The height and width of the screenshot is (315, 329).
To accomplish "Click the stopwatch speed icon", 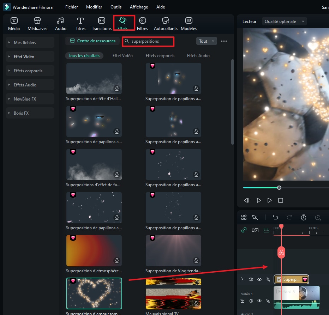I will point(303,218).
